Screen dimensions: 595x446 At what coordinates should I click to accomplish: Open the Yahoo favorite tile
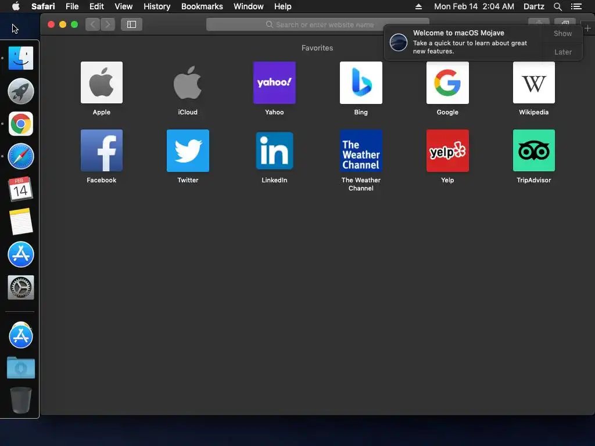point(274,82)
